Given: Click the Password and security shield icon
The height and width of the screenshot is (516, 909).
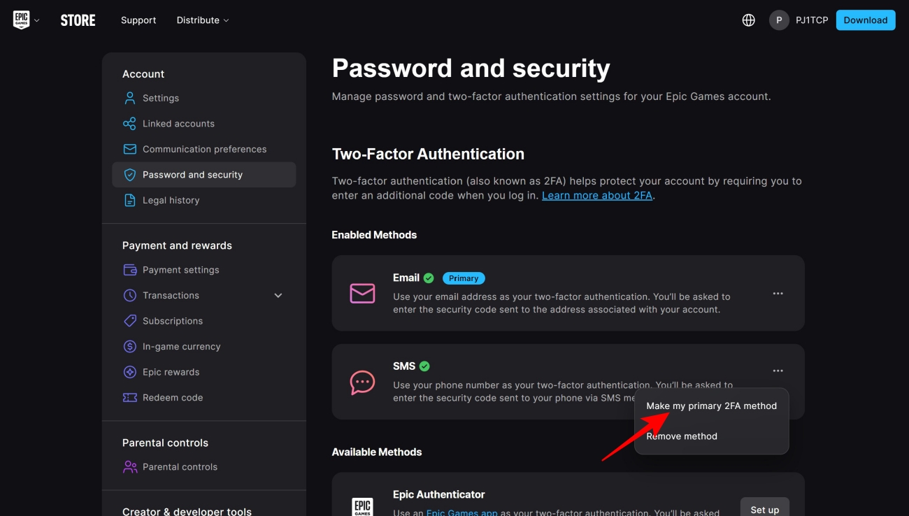Looking at the screenshot, I should tap(129, 175).
